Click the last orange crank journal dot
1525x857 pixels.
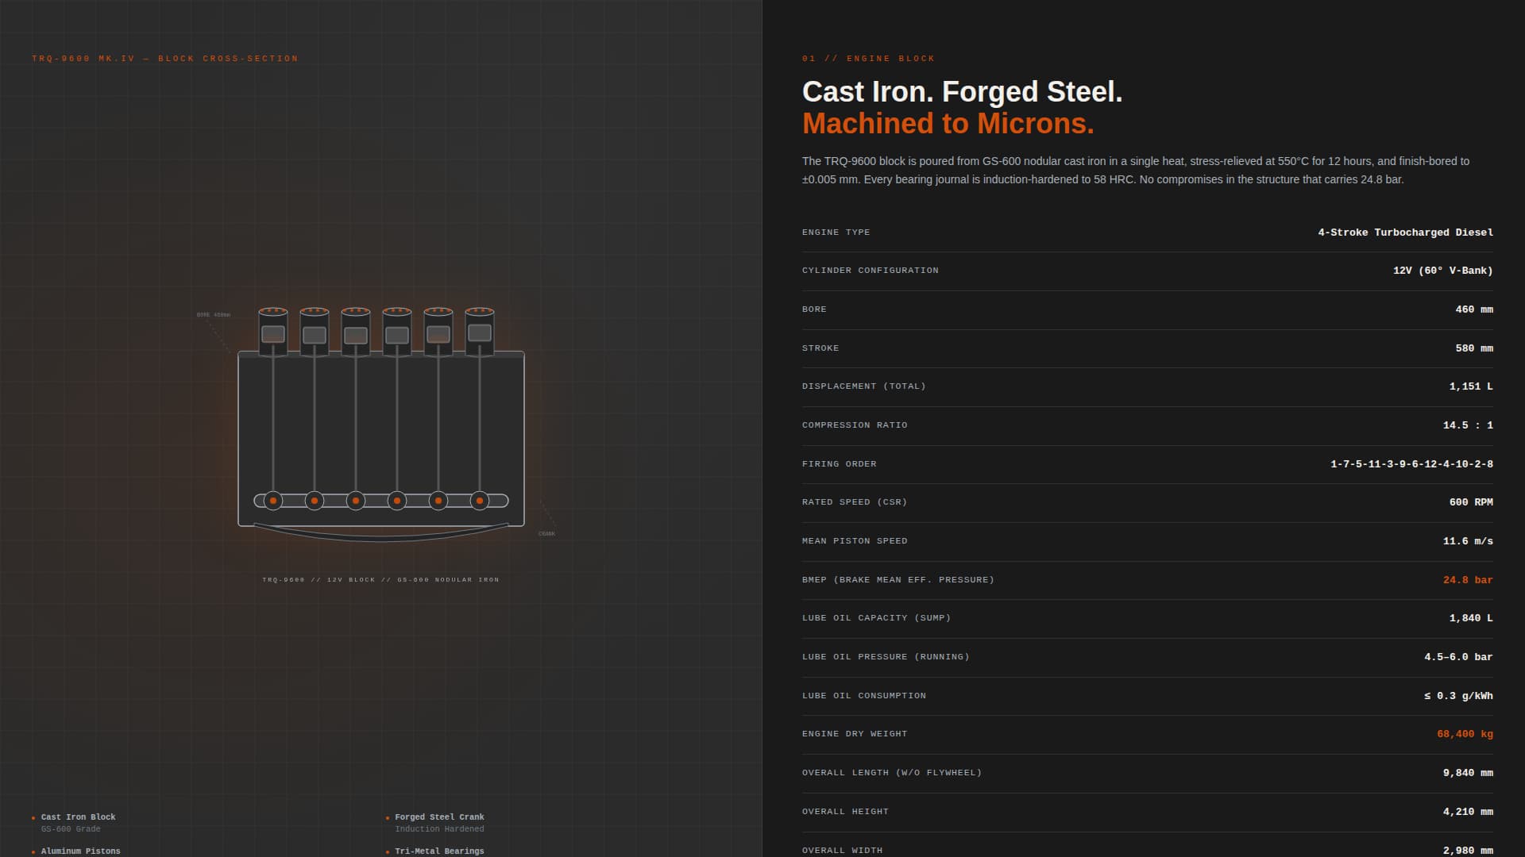point(480,501)
